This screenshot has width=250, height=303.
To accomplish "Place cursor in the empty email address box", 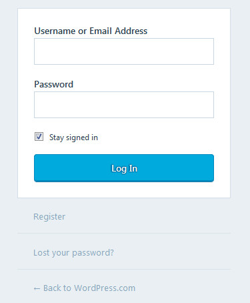I will pos(124,51).
